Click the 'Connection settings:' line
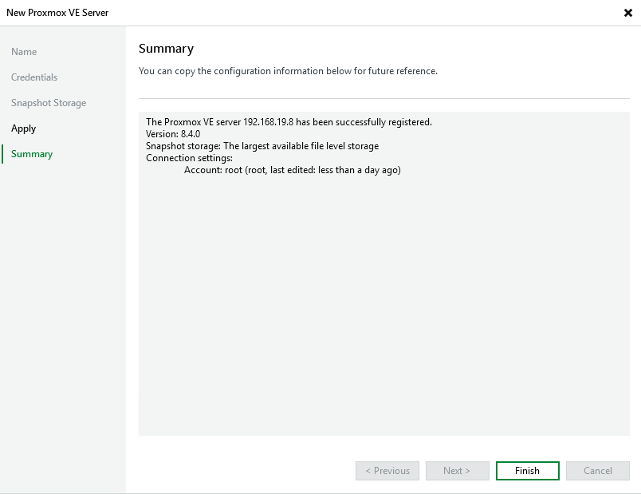The image size is (641, 494). pos(189,157)
